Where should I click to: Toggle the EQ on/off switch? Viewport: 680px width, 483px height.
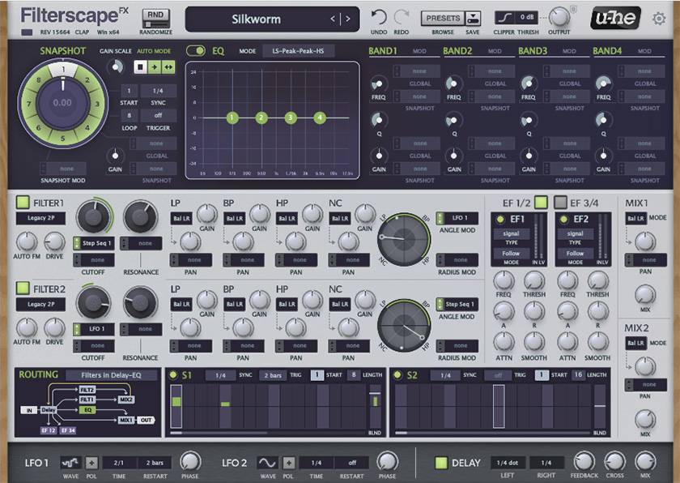195,50
